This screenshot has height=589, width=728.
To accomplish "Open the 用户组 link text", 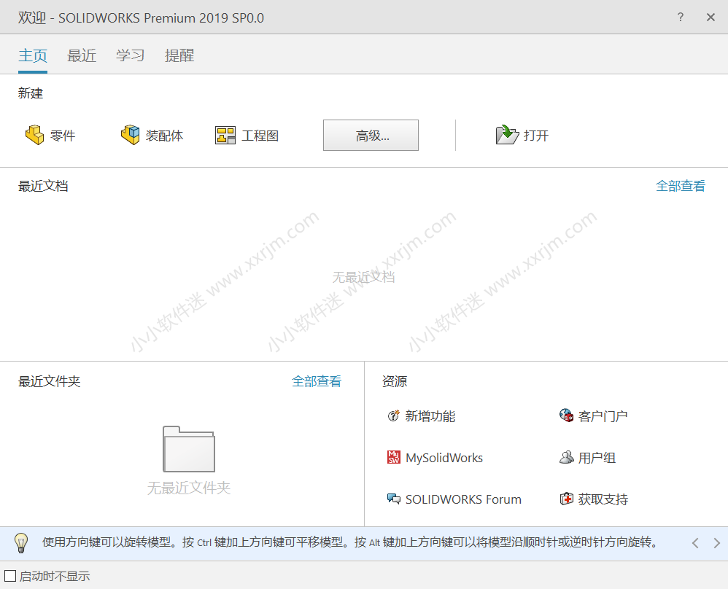I will 597,458.
